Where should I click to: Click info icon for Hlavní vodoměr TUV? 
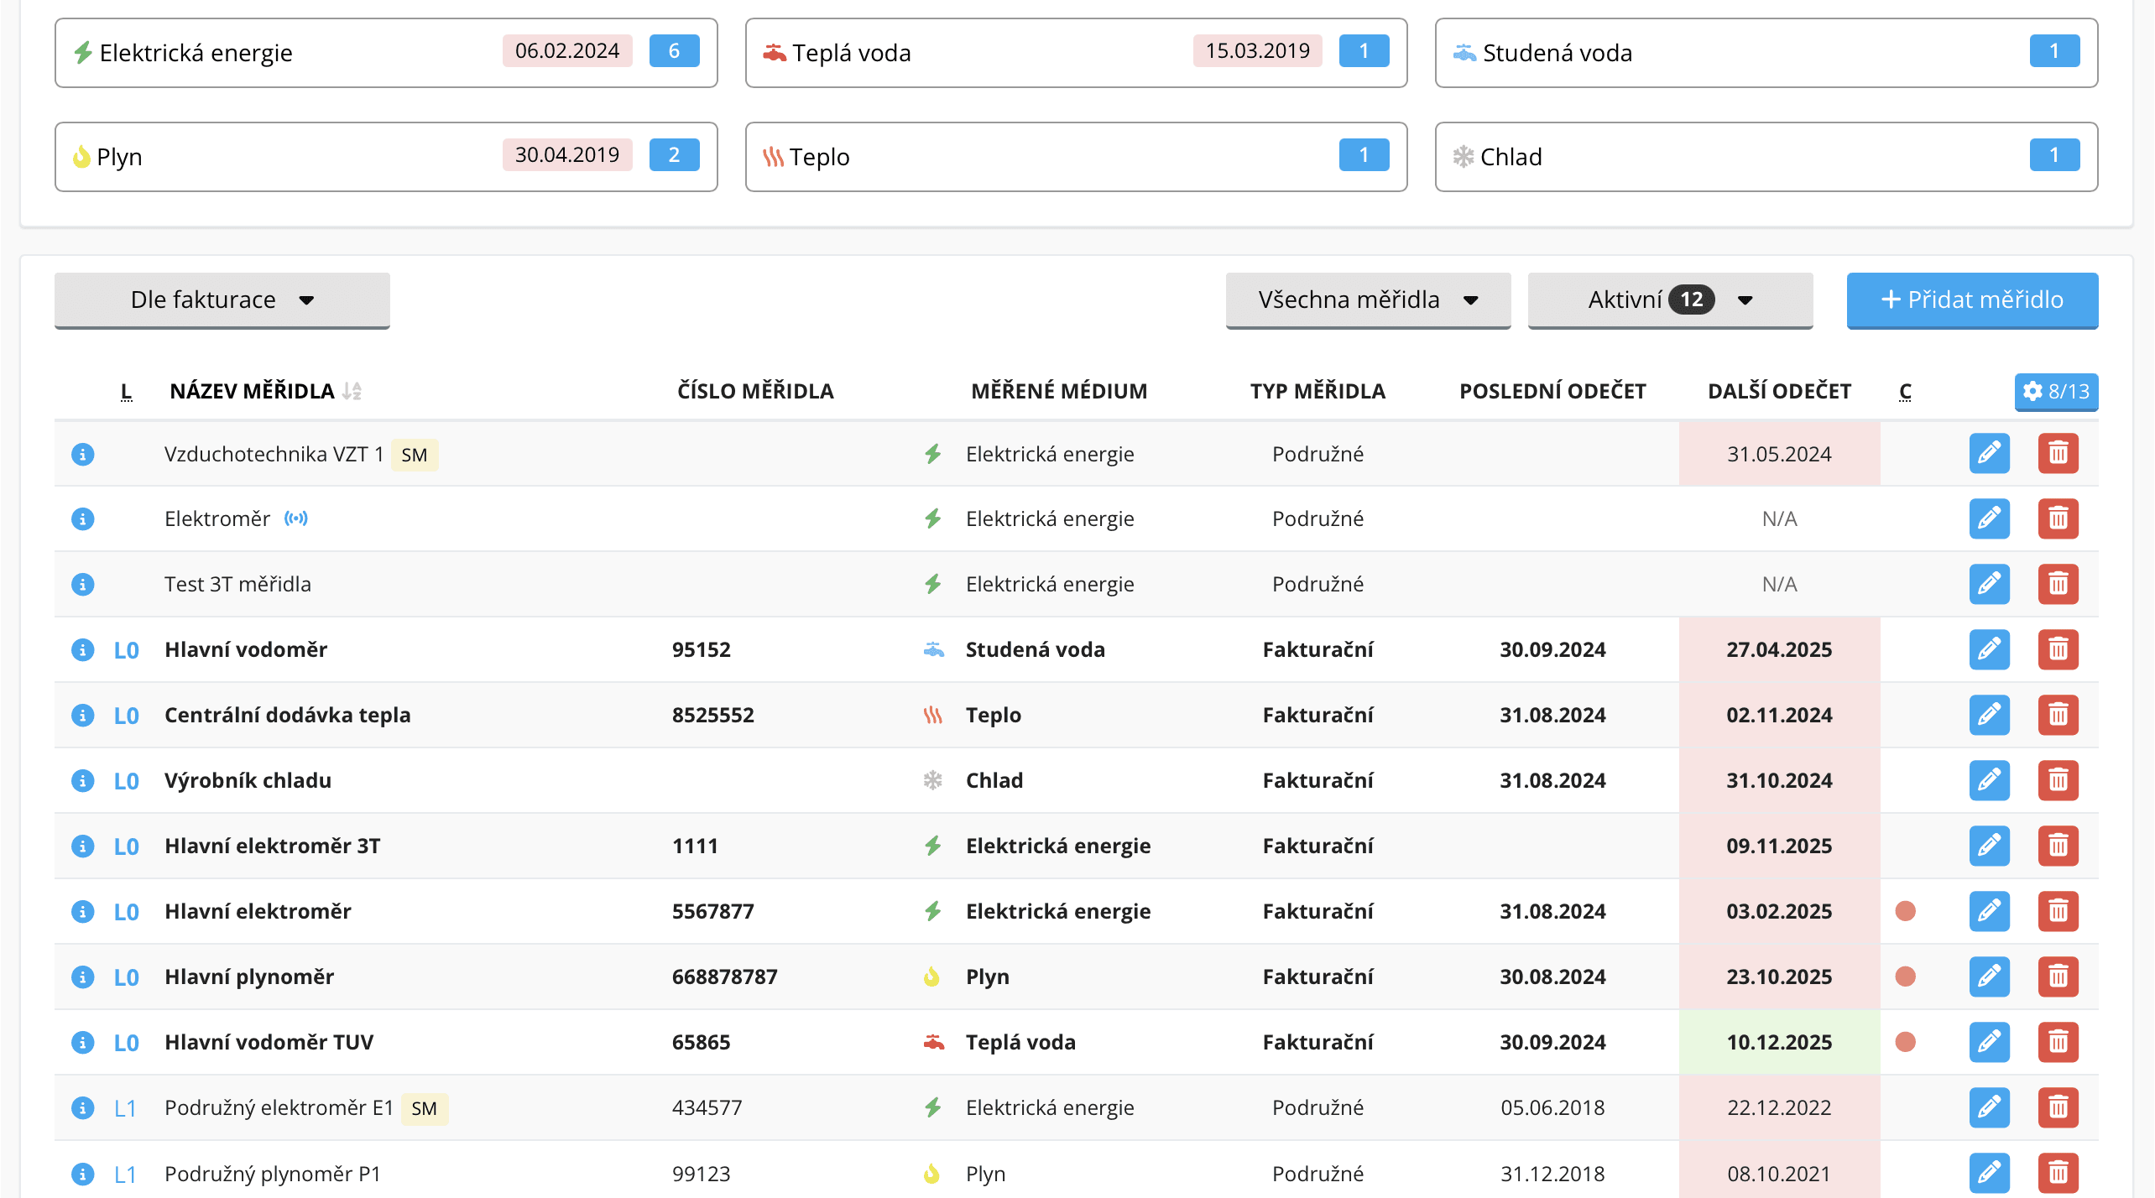pos(82,1042)
